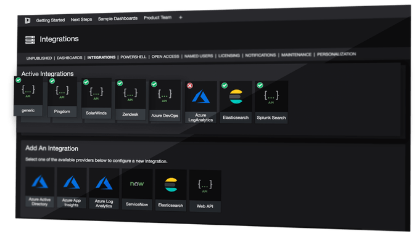Viewport: 417px width, 234px height.
Task: Click the Azure DevOps label
Action: pyautogui.click(x=165, y=116)
